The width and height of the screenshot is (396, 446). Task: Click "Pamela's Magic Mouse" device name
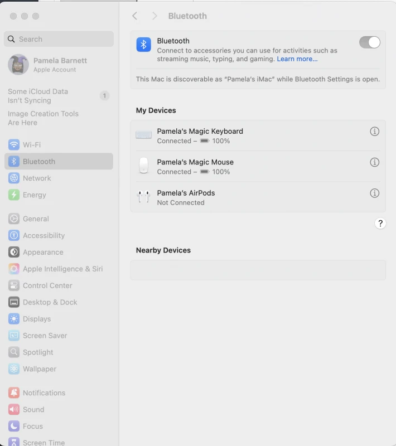pos(195,162)
